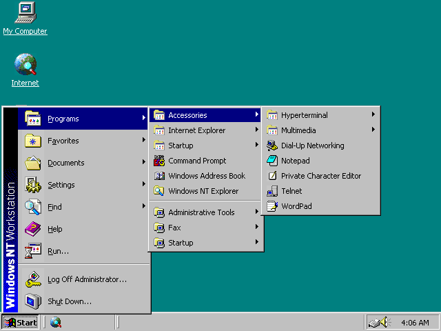
Task: Click Private Character Editor label text
Action: click(321, 176)
